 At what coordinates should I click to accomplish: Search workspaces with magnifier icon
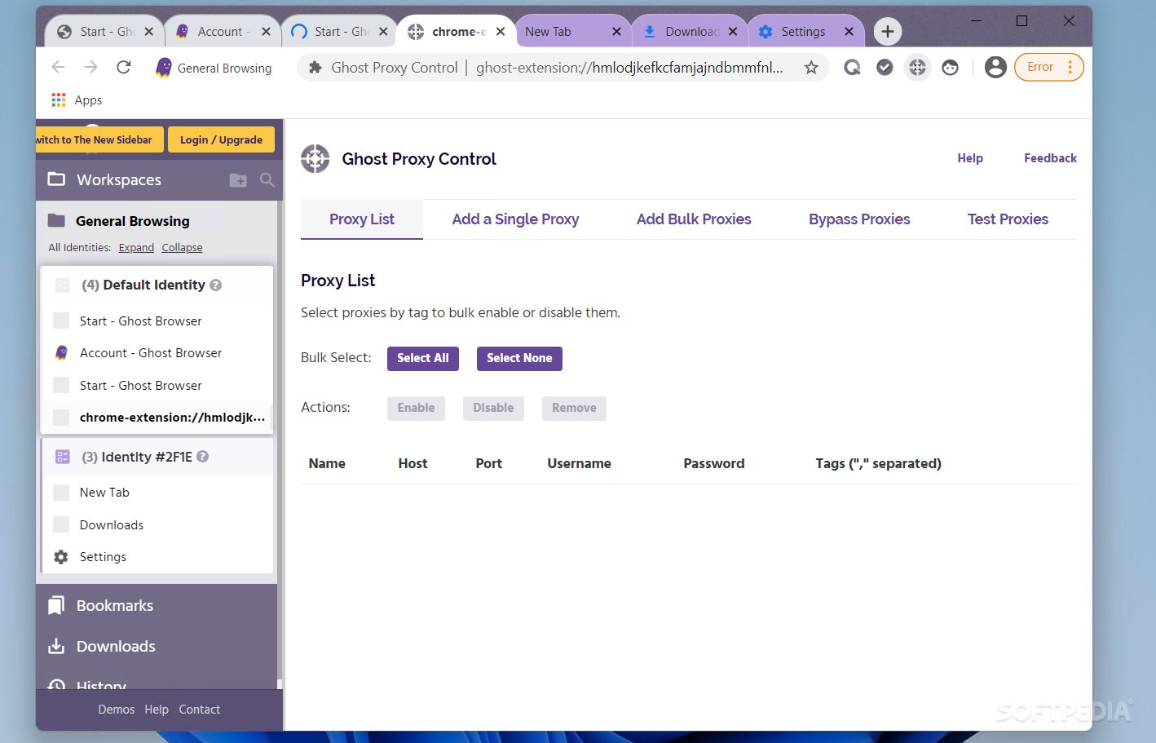(x=267, y=180)
